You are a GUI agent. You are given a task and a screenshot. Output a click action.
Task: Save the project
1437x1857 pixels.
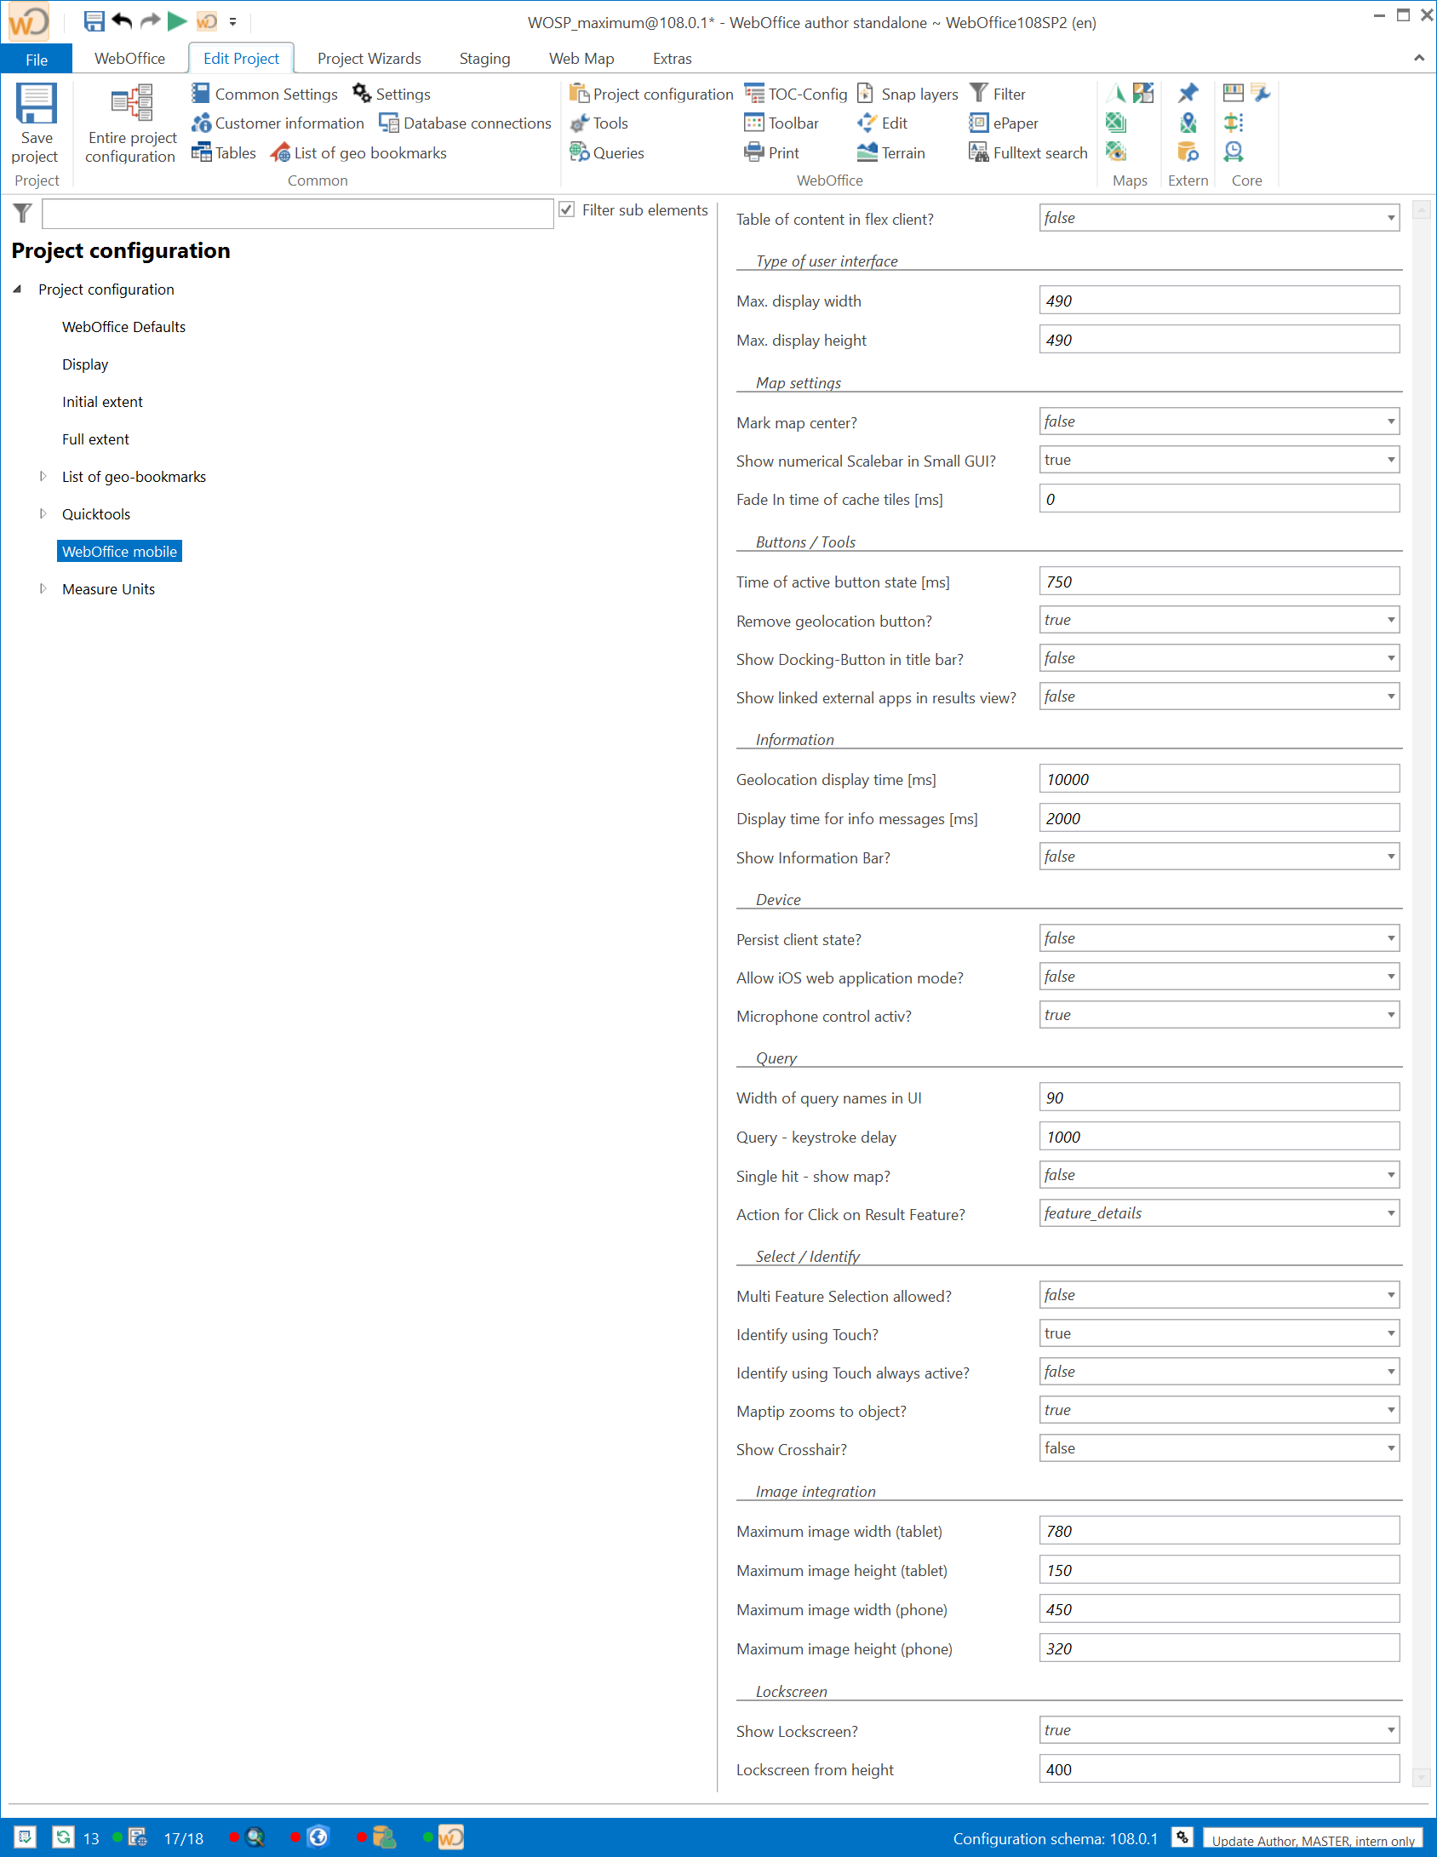36,122
